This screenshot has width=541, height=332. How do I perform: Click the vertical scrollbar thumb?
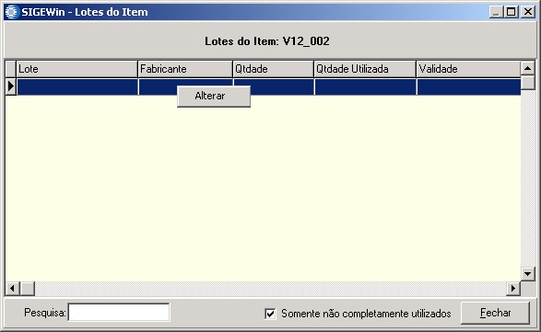(x=527, y=83)
